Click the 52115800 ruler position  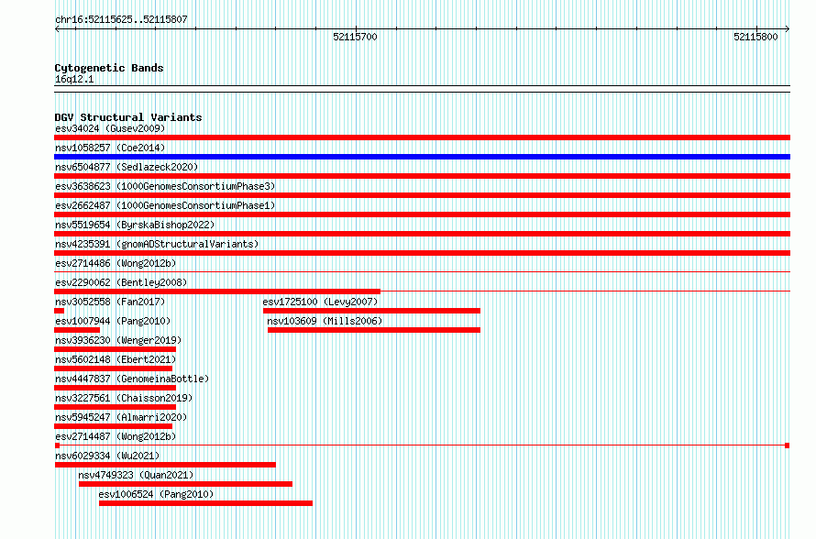tap(755, 37)
